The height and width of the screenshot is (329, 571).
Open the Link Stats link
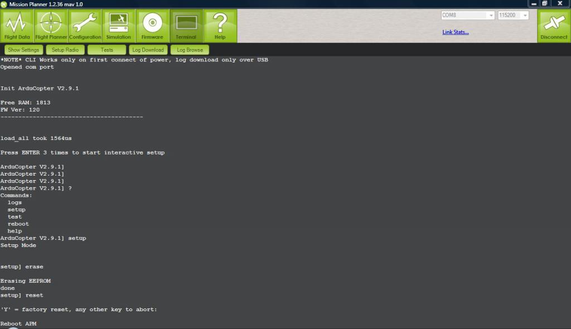pyautogui.click(x=456, y=32)
